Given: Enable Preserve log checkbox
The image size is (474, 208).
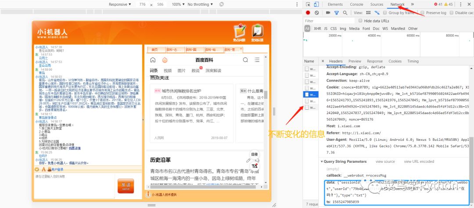Looking at the screenshot, I should click(x=422, y=13).
